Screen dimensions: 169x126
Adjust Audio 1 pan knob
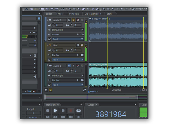[72, 25]
